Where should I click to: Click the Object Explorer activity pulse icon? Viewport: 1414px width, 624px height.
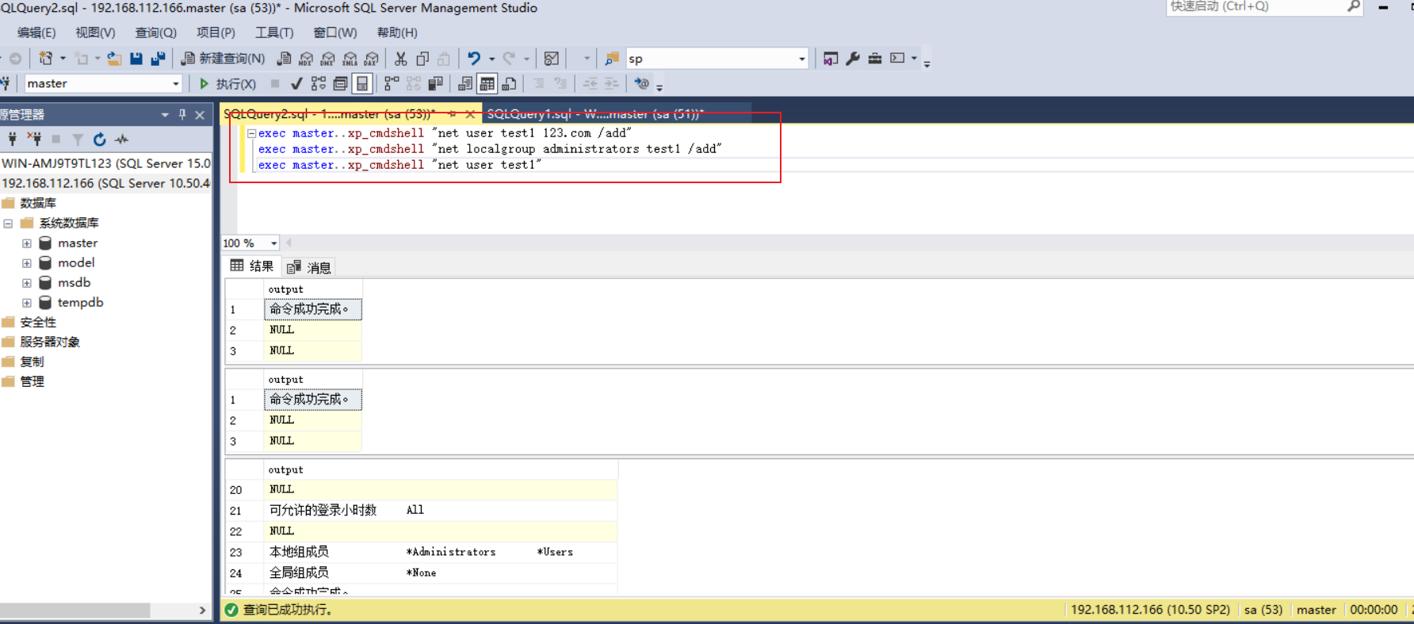[x=121, y=140]
